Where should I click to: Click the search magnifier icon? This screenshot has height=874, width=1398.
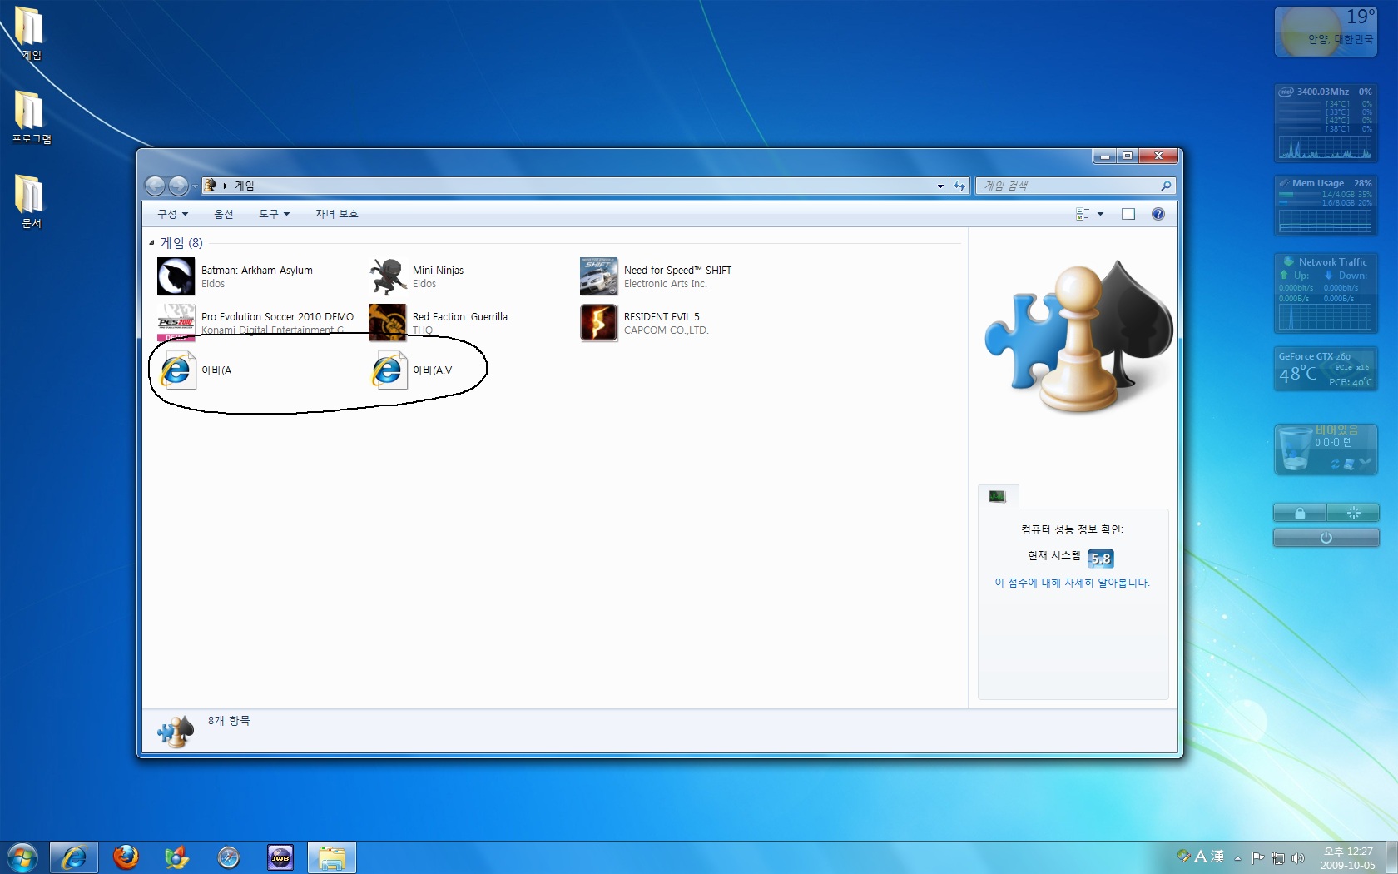(x=1166, y=186)
